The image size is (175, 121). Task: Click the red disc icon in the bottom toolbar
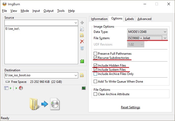tap(21, 88)
